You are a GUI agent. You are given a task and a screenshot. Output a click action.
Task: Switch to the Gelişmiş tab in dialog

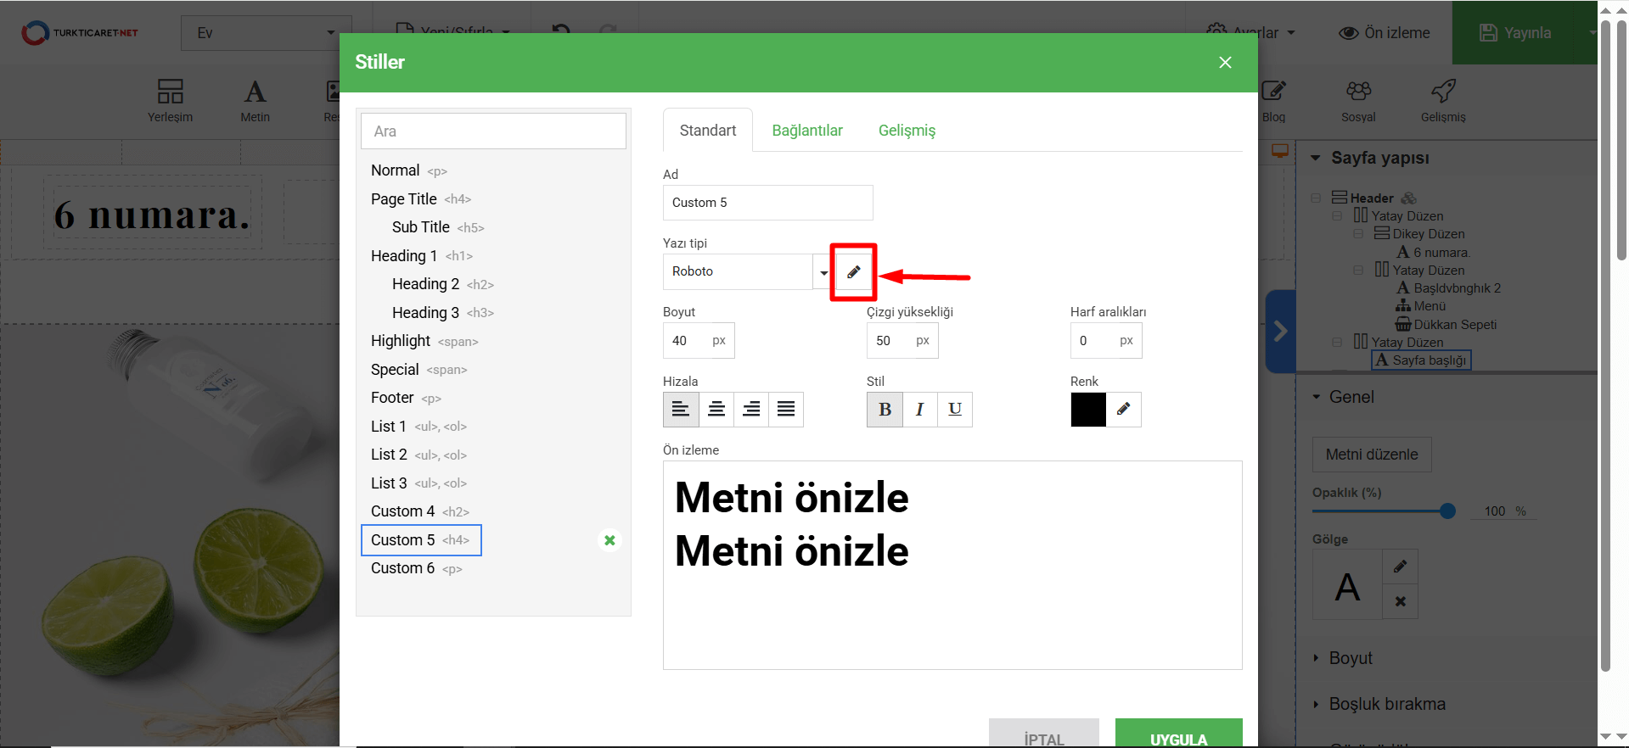(907, 131)
